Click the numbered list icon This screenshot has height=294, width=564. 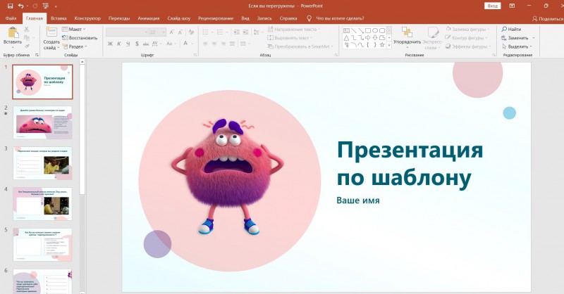(x=221, y=32)
